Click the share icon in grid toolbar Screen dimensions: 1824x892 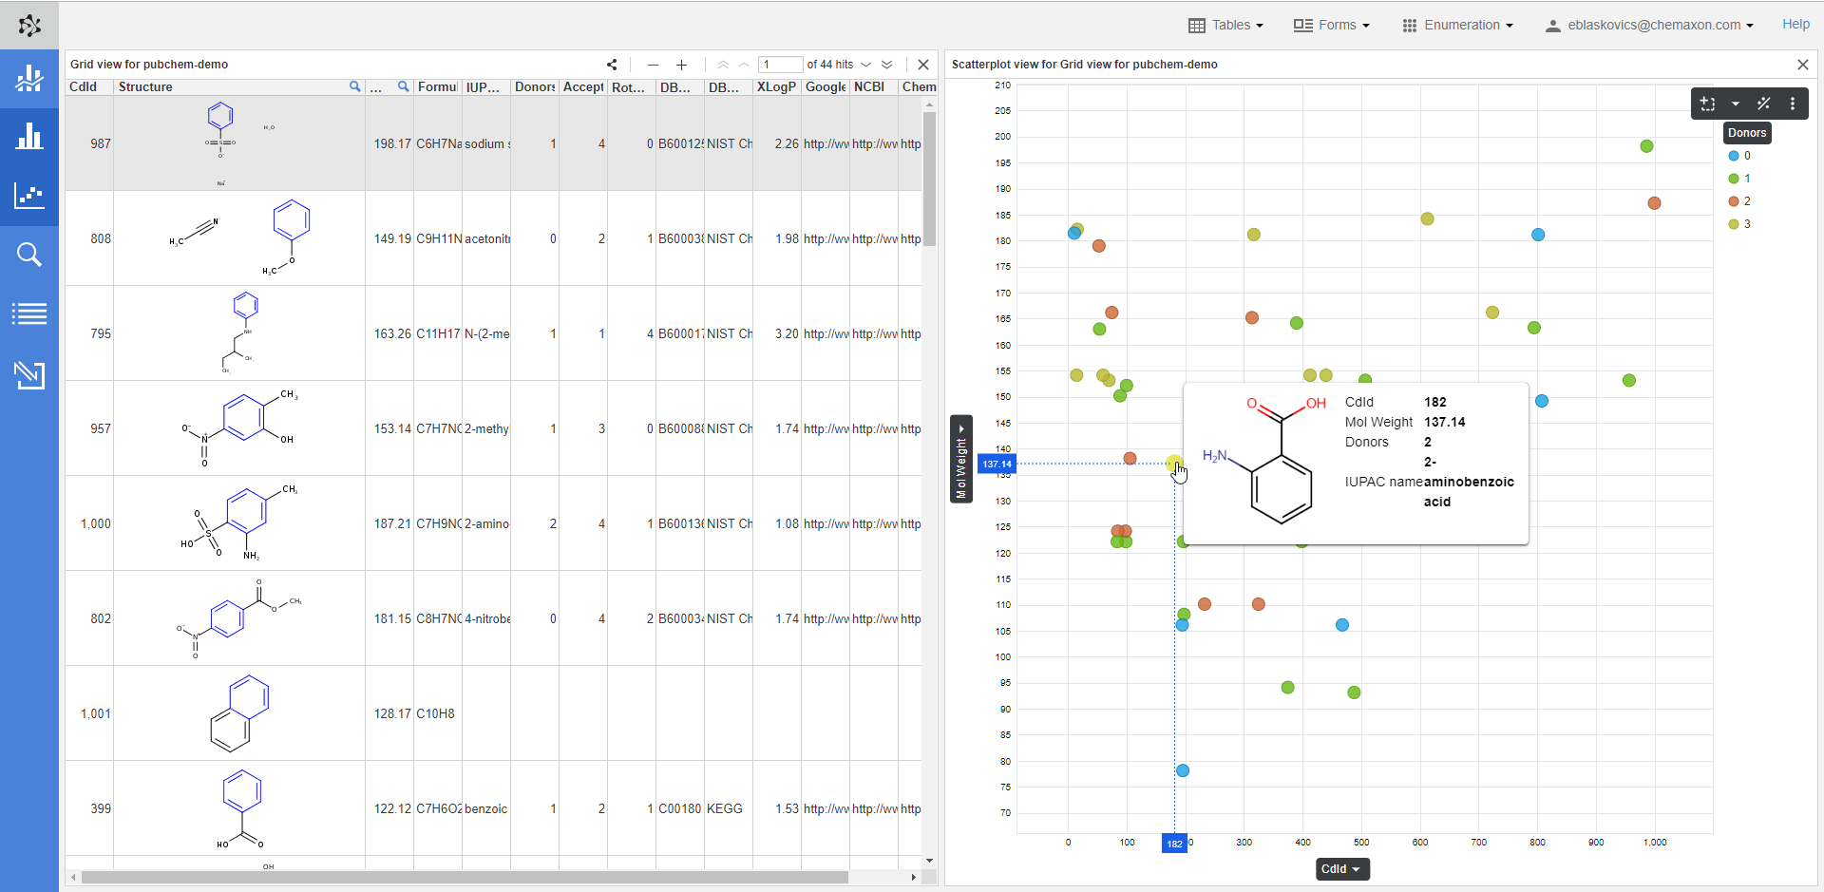(612, 65)
